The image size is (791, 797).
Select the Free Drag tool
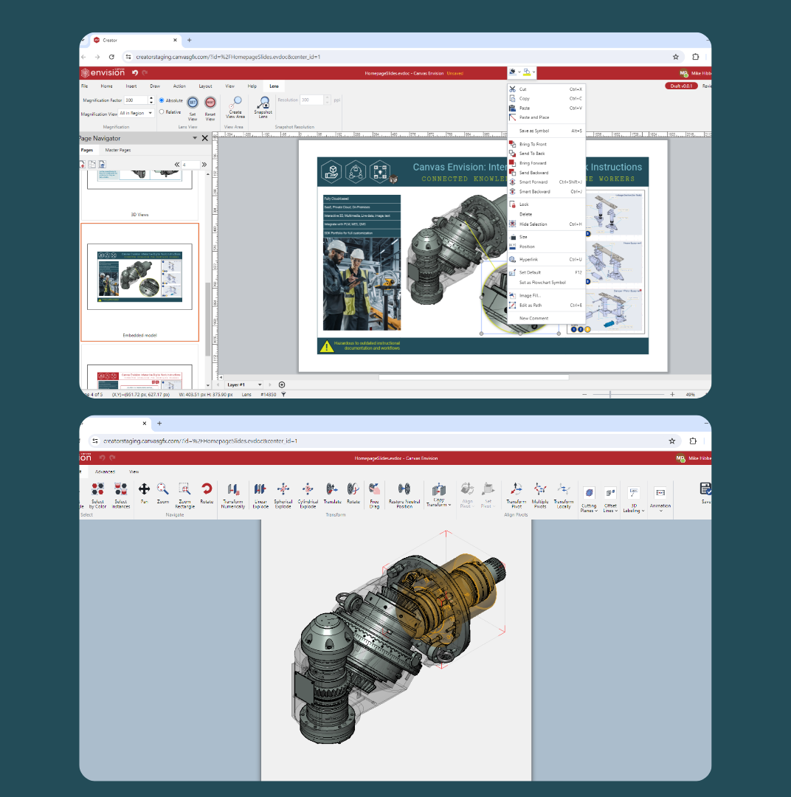pos(374,493)
